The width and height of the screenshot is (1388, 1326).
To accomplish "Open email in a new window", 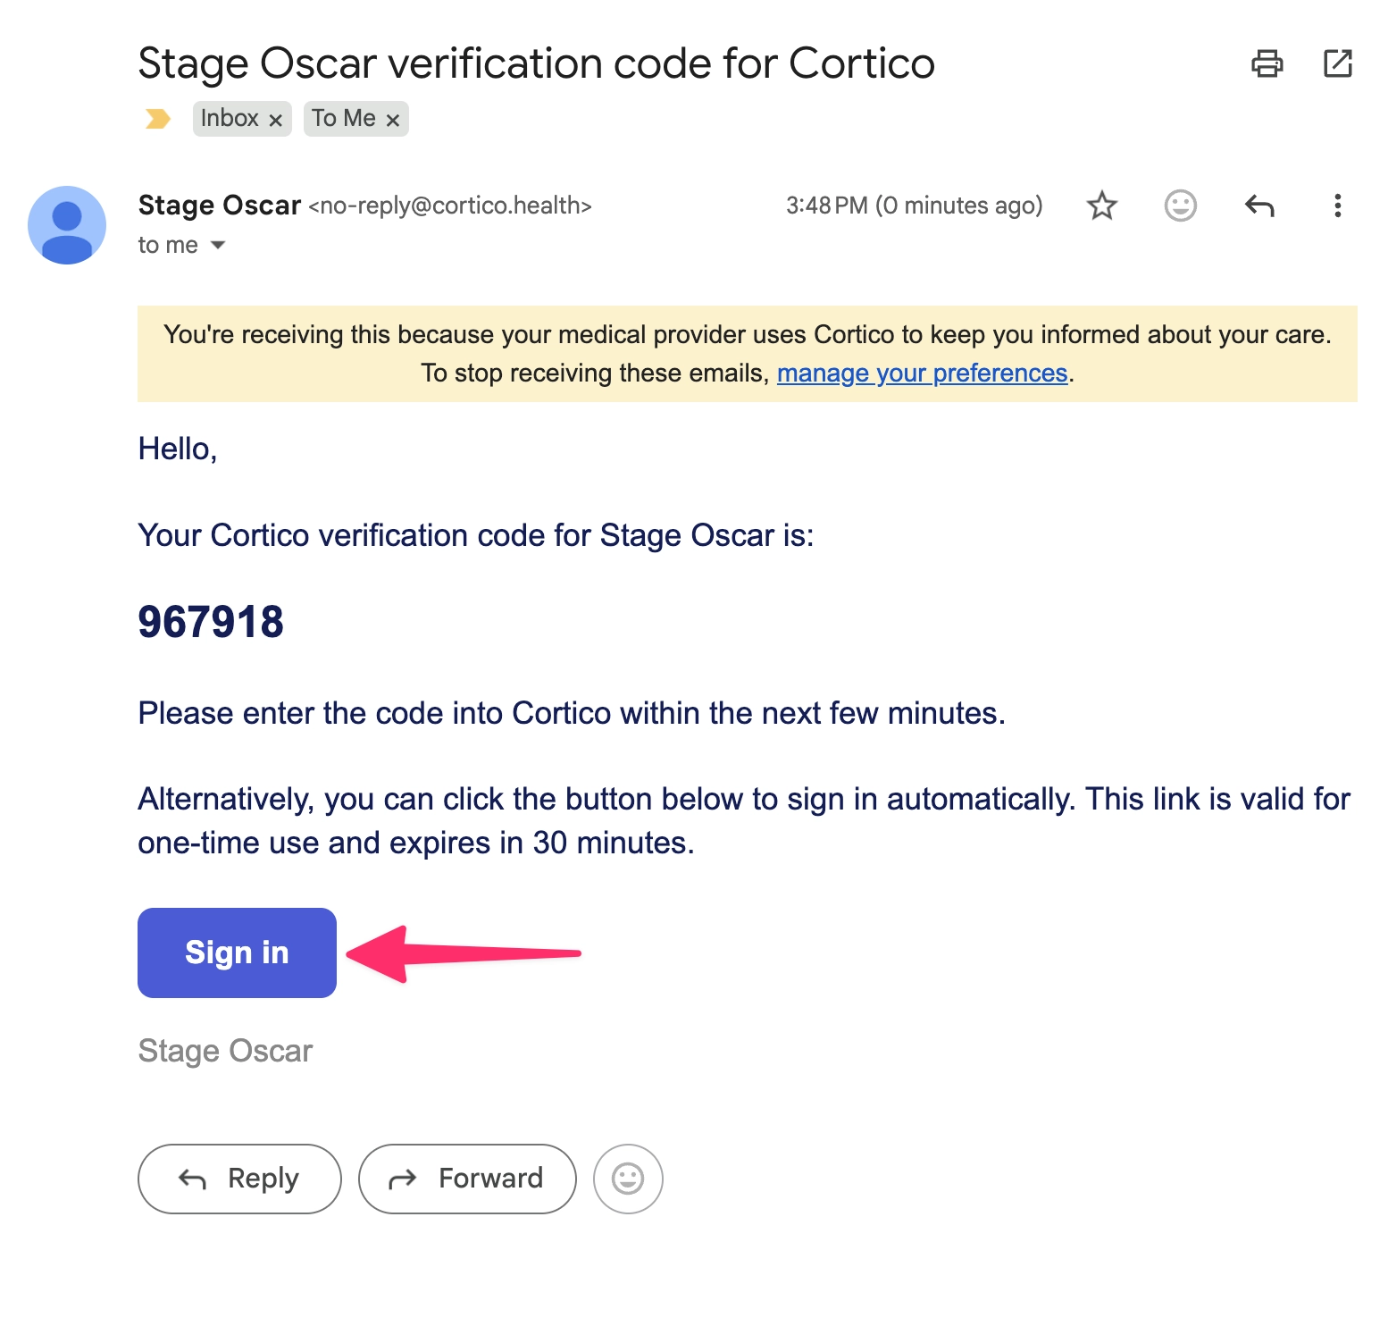I will (1337, 64).
